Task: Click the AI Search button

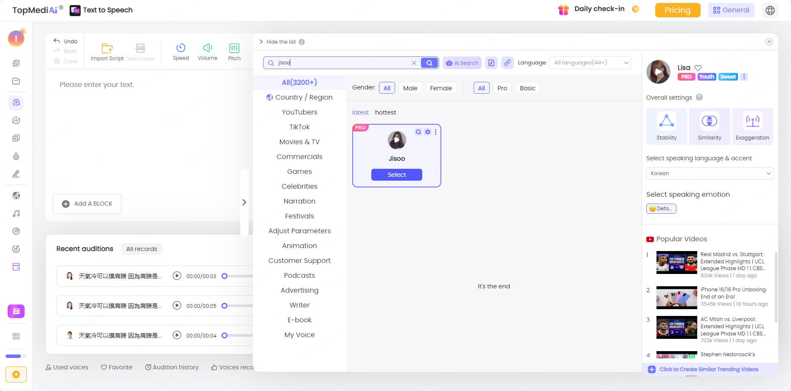Action: pos(462,63)
